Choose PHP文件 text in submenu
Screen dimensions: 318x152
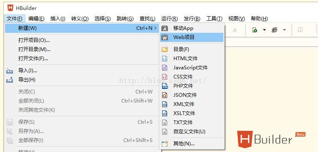coord(183,86)
